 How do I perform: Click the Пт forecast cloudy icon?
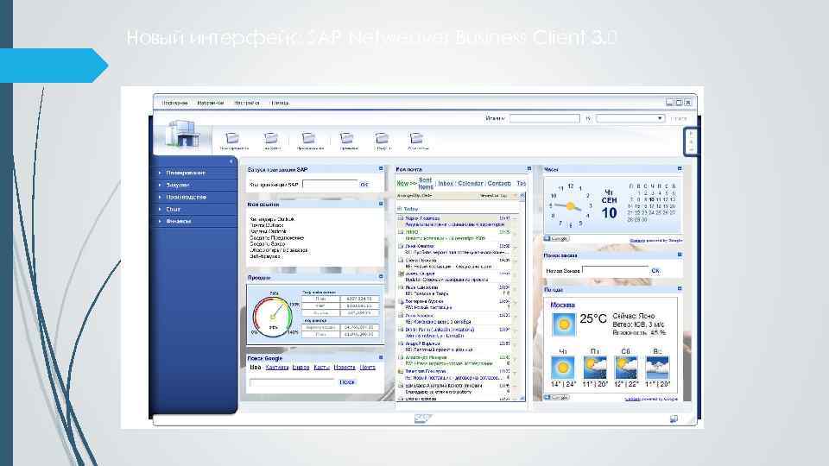pos(595,368)
